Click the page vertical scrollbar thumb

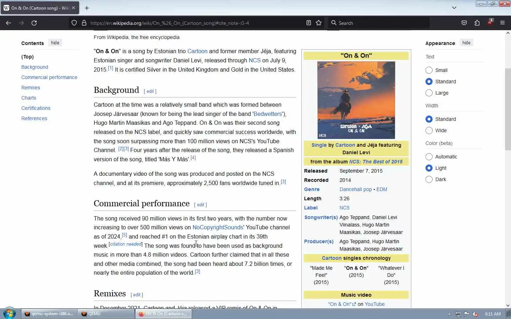click(508, 109)
